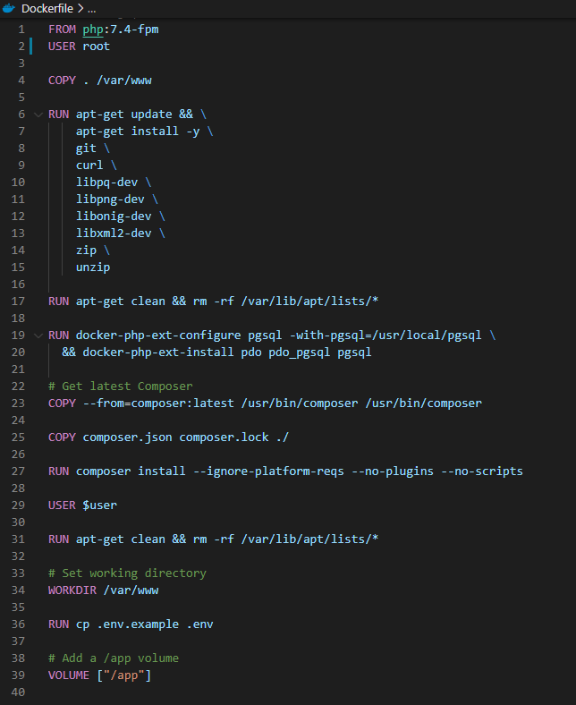Click the 'zip' package on line 14
576x705 pixels.
(x=86, y=251)
